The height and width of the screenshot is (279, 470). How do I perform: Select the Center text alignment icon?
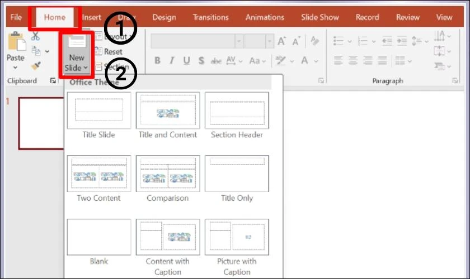(353, 61)
